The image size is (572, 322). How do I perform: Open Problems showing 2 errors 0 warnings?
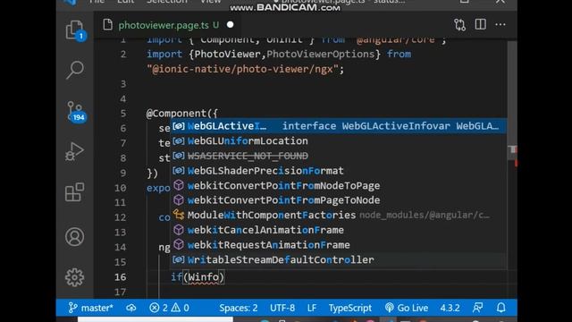169,308
